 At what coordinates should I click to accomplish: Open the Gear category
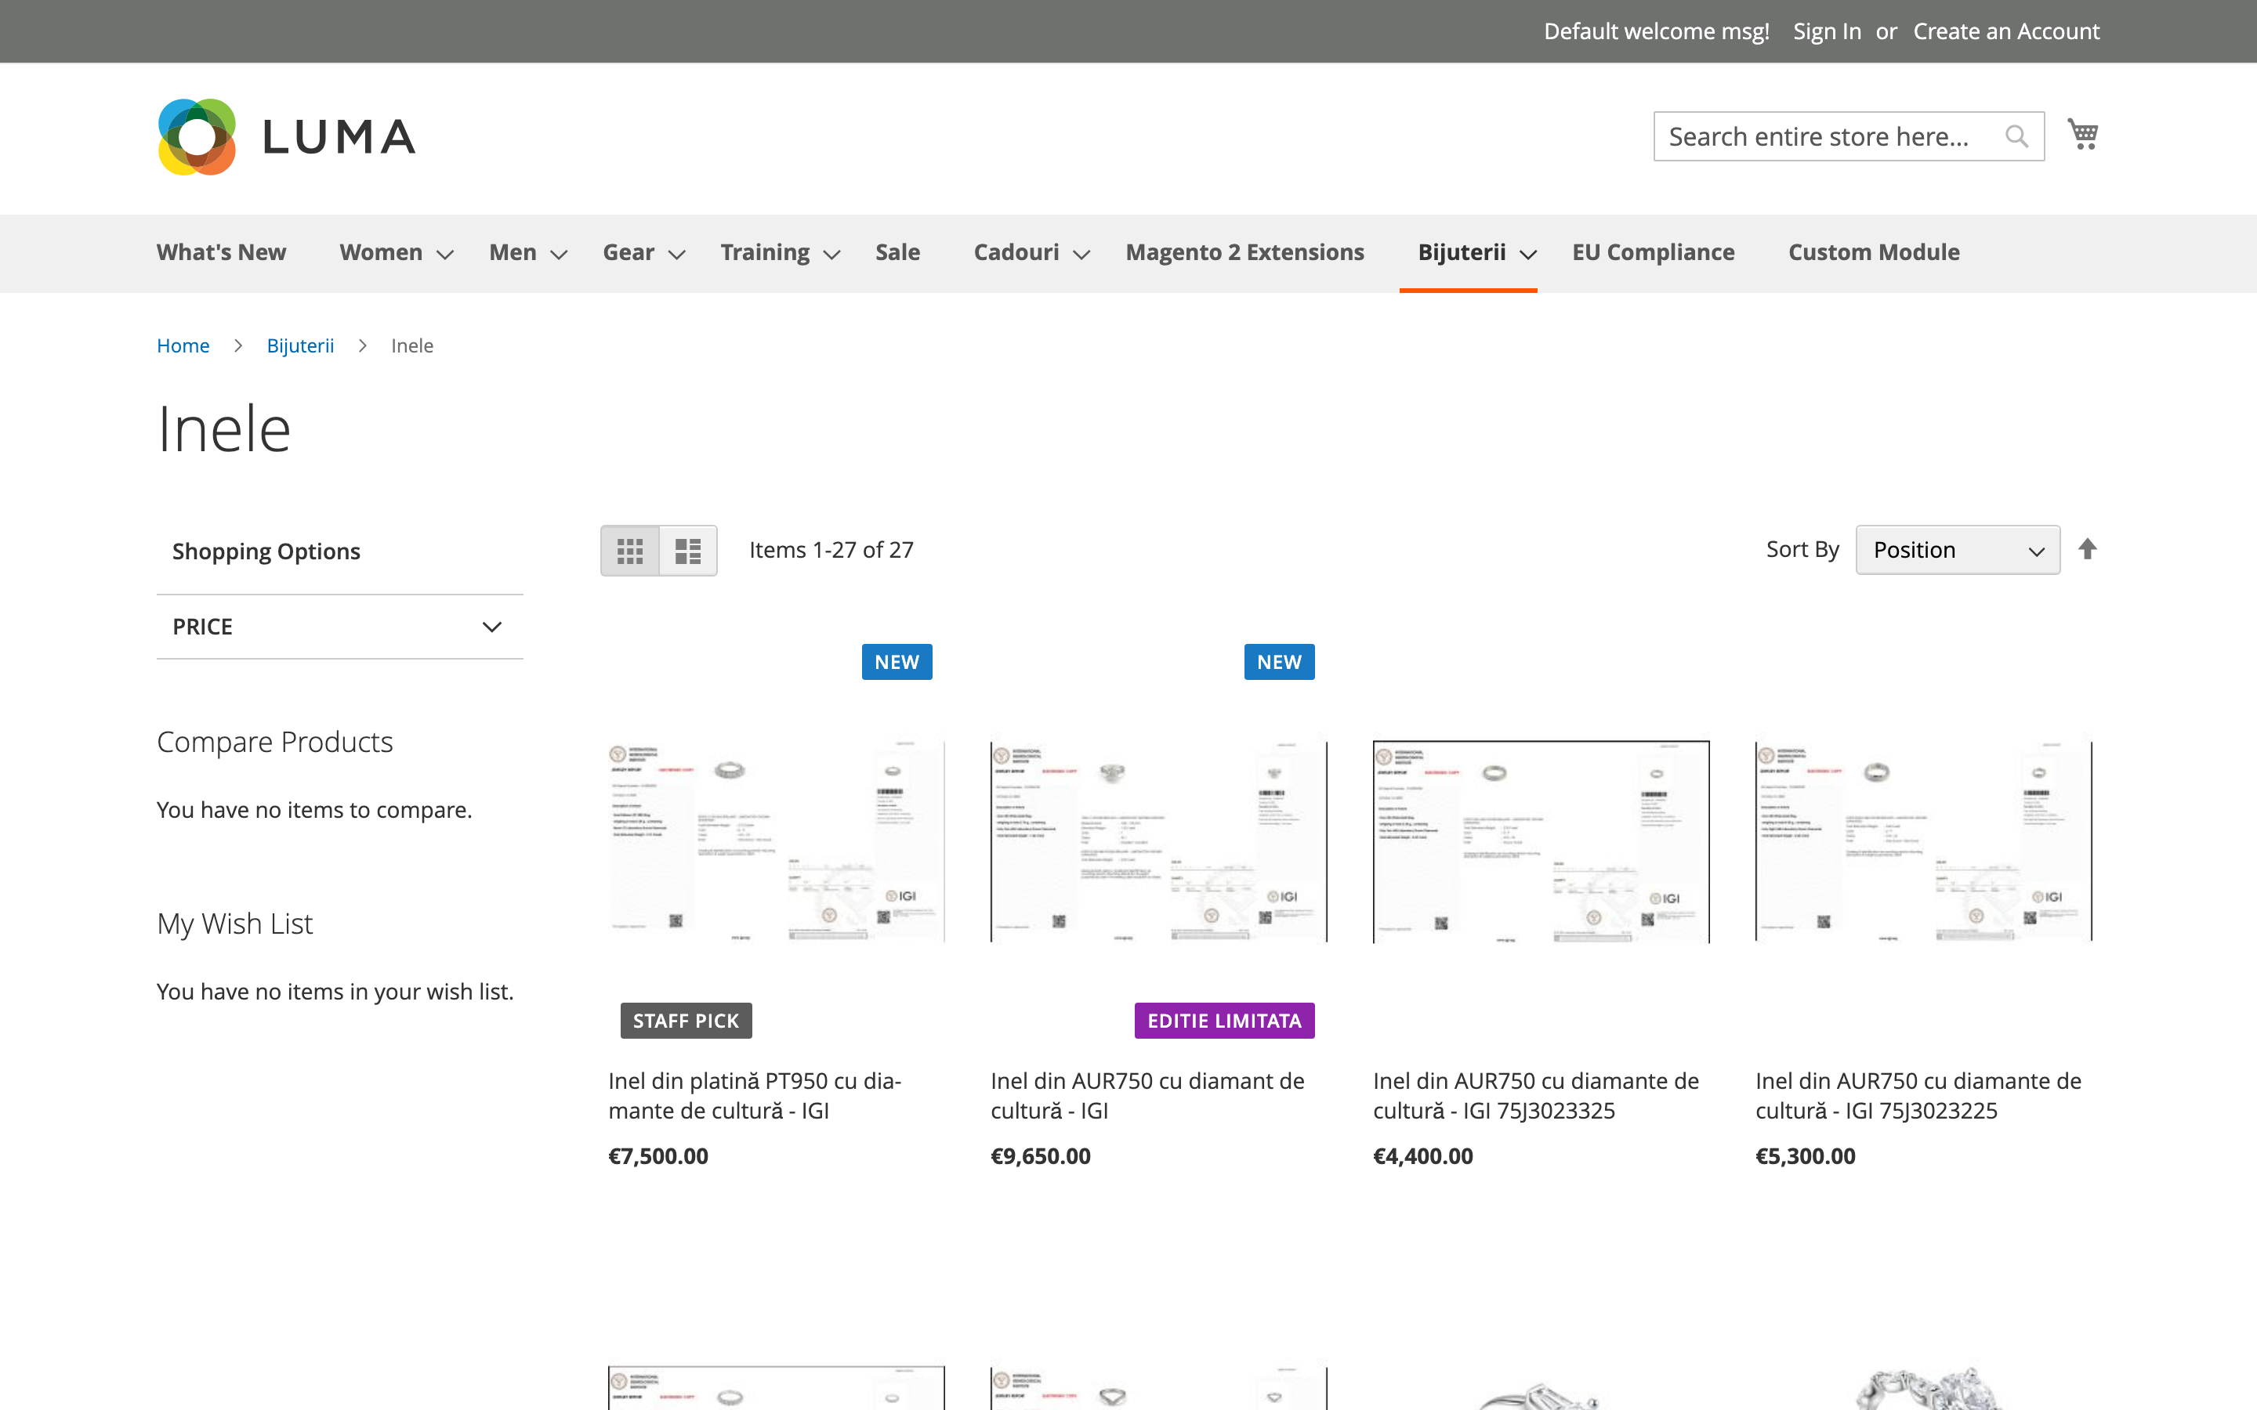(629, 253)
